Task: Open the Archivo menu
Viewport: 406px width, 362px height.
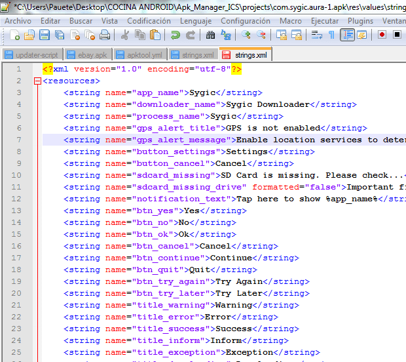Action: (18, 21)
